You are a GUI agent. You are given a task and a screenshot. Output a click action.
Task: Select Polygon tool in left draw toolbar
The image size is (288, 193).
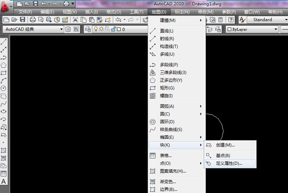pyautogui.click(x=4, y=65)
